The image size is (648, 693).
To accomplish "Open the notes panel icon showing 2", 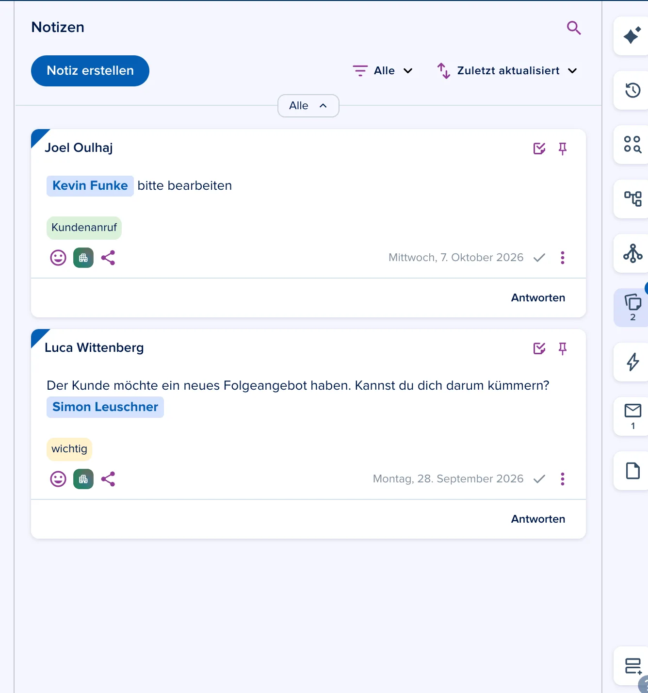I will 632,307.
